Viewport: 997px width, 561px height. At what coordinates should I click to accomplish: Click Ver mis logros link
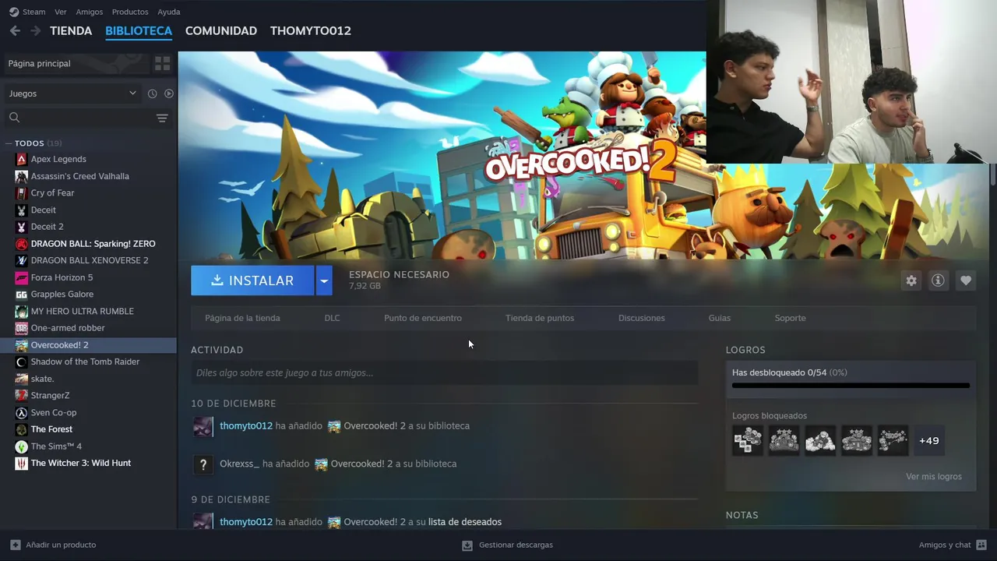coord(933,476)
